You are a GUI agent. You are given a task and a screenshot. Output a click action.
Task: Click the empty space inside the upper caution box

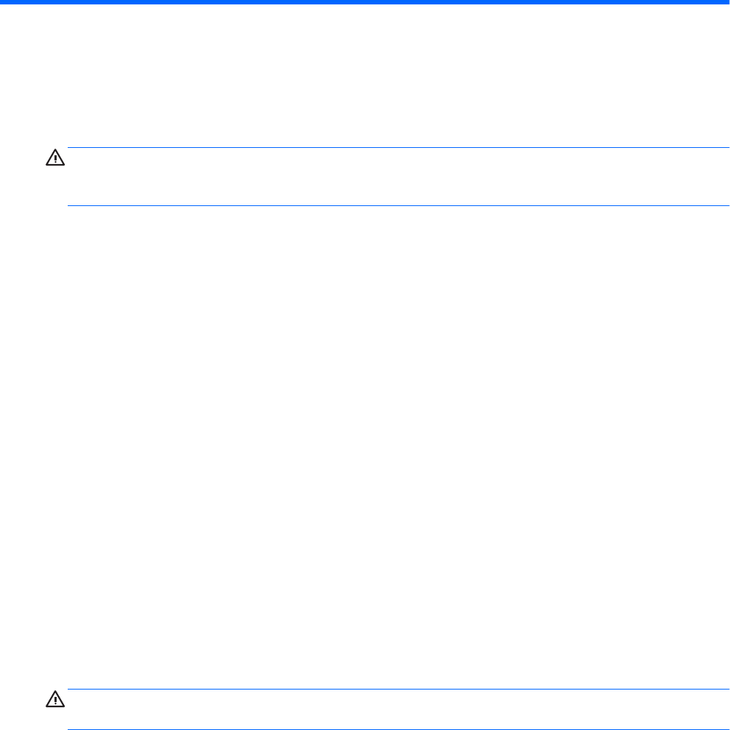click(x=393, y=177)
